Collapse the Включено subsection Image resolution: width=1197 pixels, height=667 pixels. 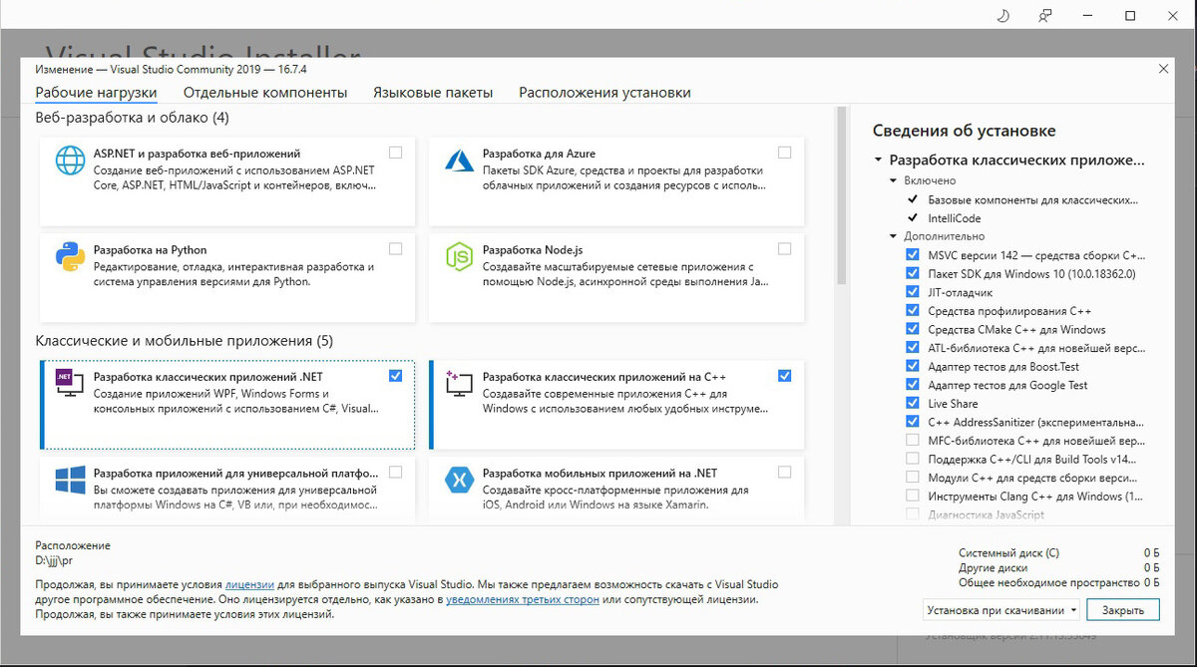click(x=894, y=181)
